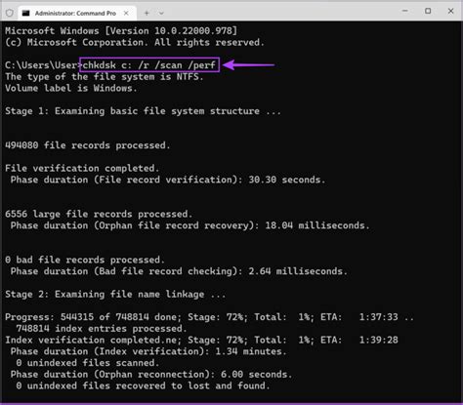Minimize the terminal window

(405, 11)
